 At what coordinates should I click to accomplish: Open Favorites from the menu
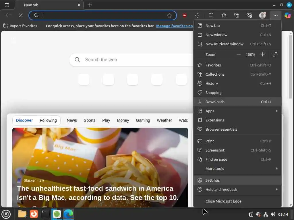tap(237, 65)
